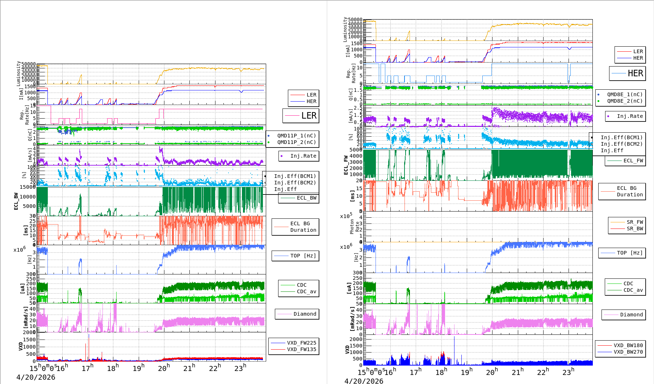Click the QMD8E_1(nC) legend entry

(624, 95)
